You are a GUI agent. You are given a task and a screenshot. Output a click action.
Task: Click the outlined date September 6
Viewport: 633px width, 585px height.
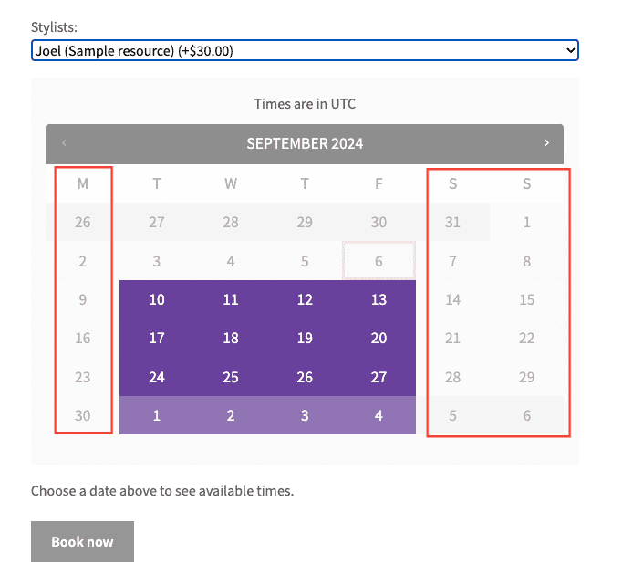pos(379,261)
